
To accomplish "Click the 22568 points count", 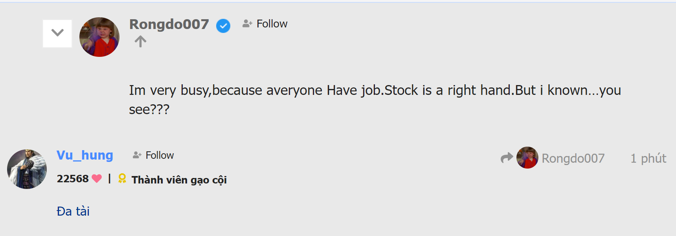I will (x=73, y=179).
